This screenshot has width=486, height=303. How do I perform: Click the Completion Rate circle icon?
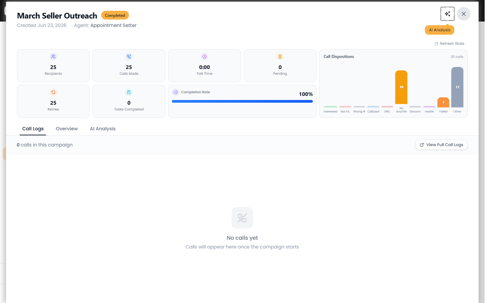coord(175,92)
